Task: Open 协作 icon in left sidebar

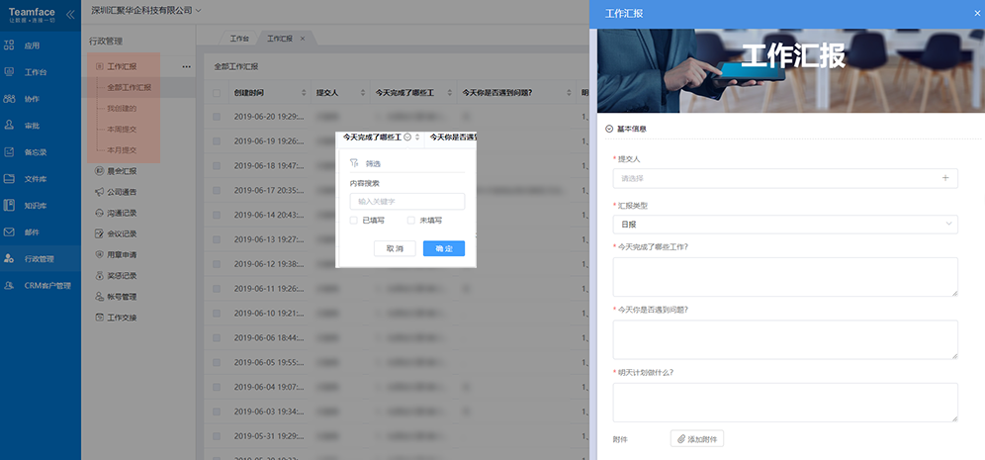Action: tap(9, 99)
